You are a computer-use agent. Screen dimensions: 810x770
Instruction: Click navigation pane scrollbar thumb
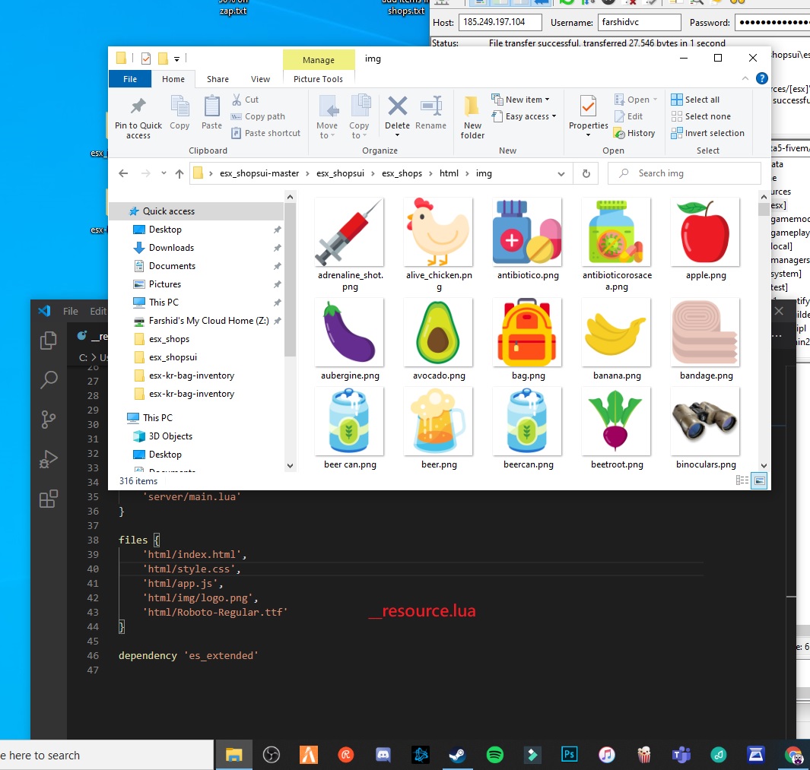(x=290, y=280)
